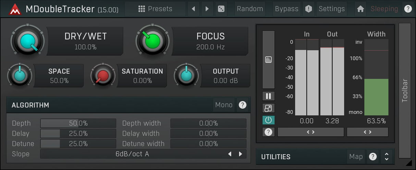Image resolution: width=416 pixels, height=170 pixels.
Task: Click the Random button
Action: pos(250,9)
